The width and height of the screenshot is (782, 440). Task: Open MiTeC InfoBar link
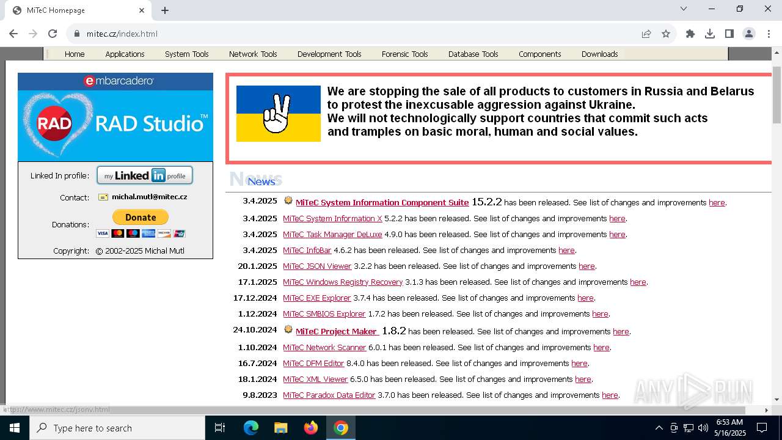(307, 250)
